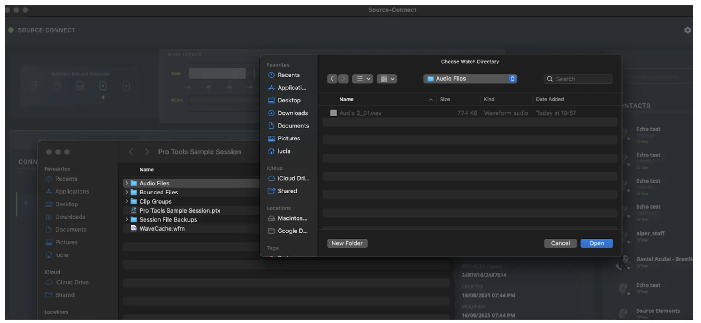
Task: Select Applications in the Finder window sidebar
Action: coord(67,192)
